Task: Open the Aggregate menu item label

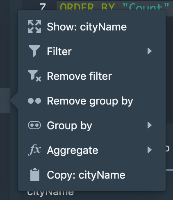Action: (73, 151)
